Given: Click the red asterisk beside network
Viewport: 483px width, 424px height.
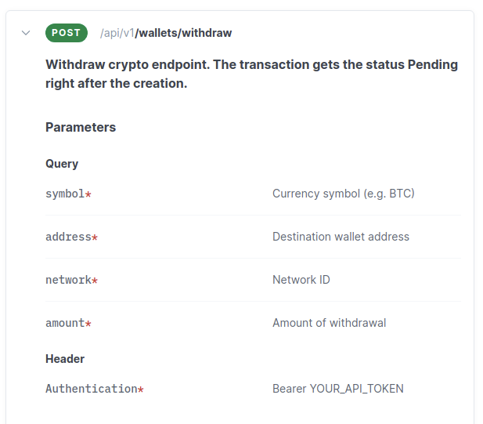Looking at the screenshot, I should pyautogui.click(x=95, y=281).
